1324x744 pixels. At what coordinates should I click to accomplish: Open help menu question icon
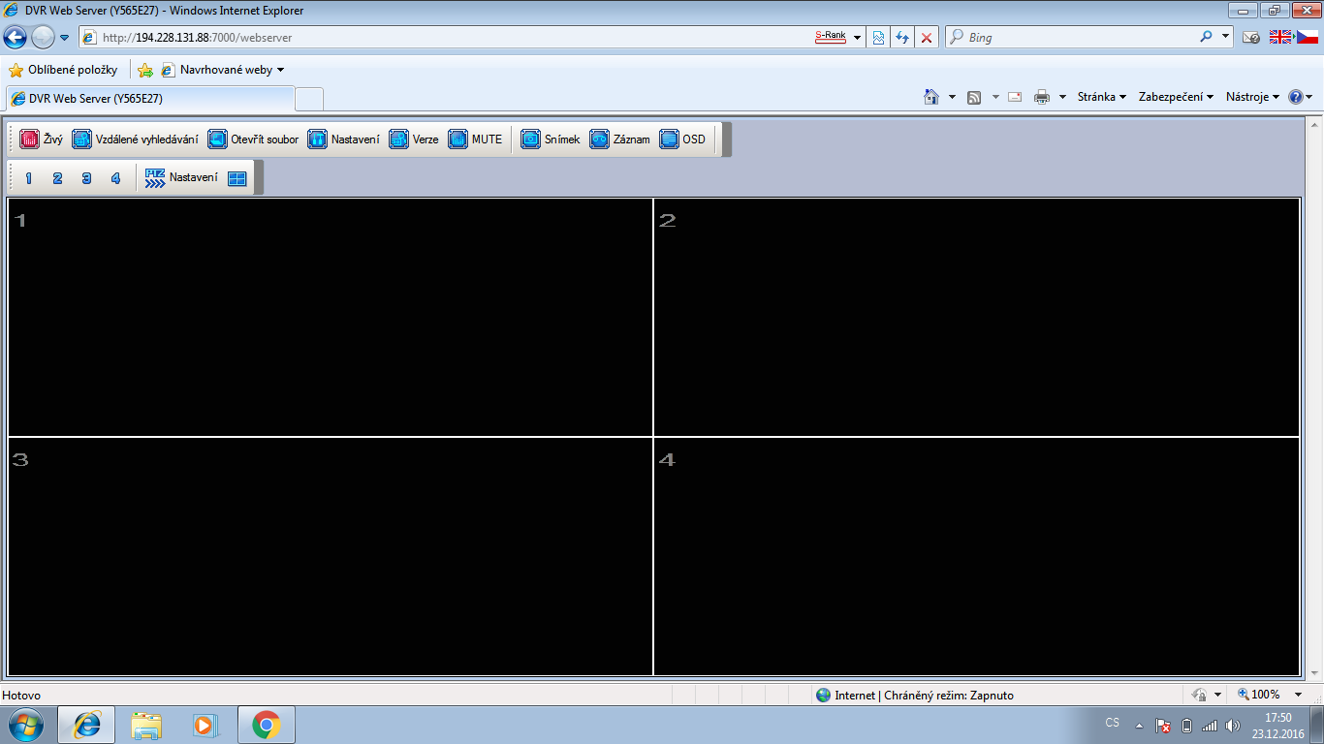tap(1300, 97)
